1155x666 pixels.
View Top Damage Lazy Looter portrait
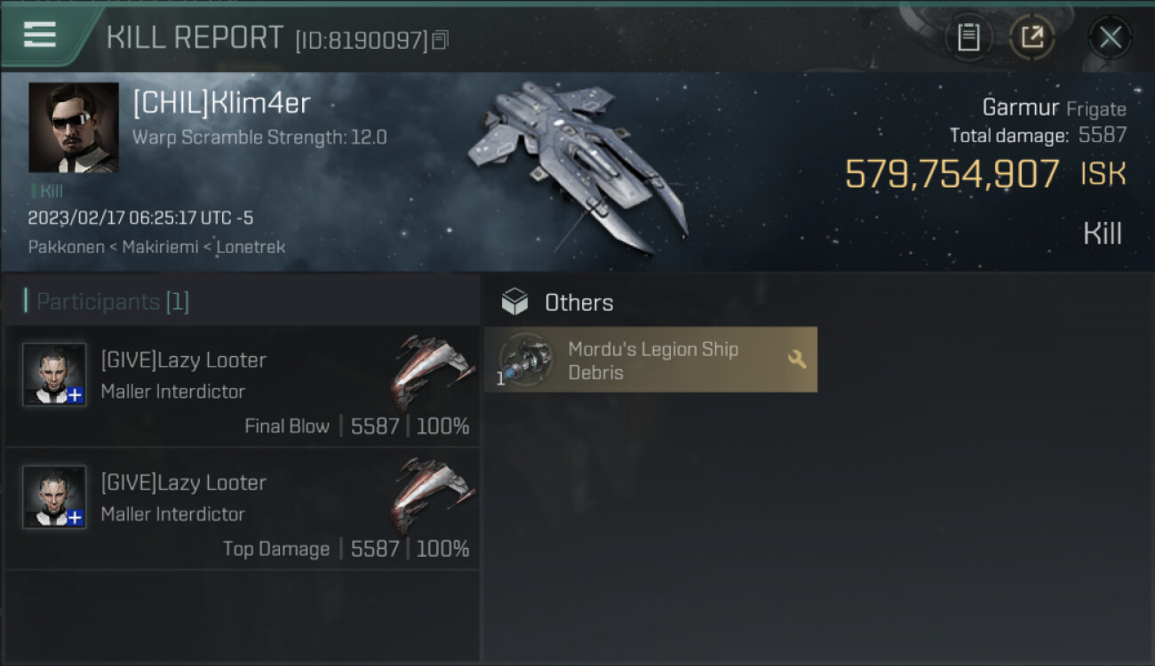(x=54, y=497)
